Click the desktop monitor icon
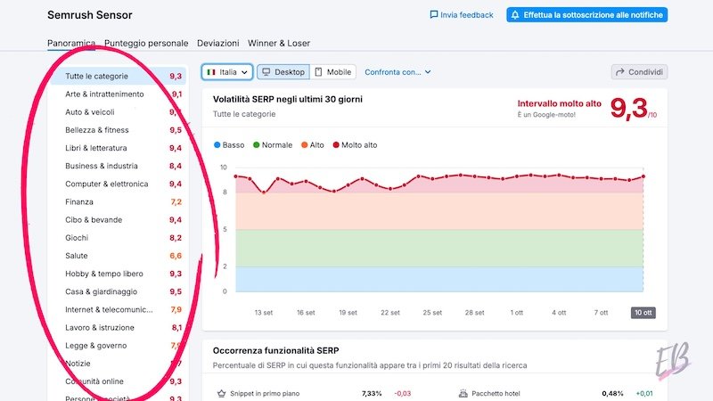Screen dimensions: 713x401 pos(266,72)
